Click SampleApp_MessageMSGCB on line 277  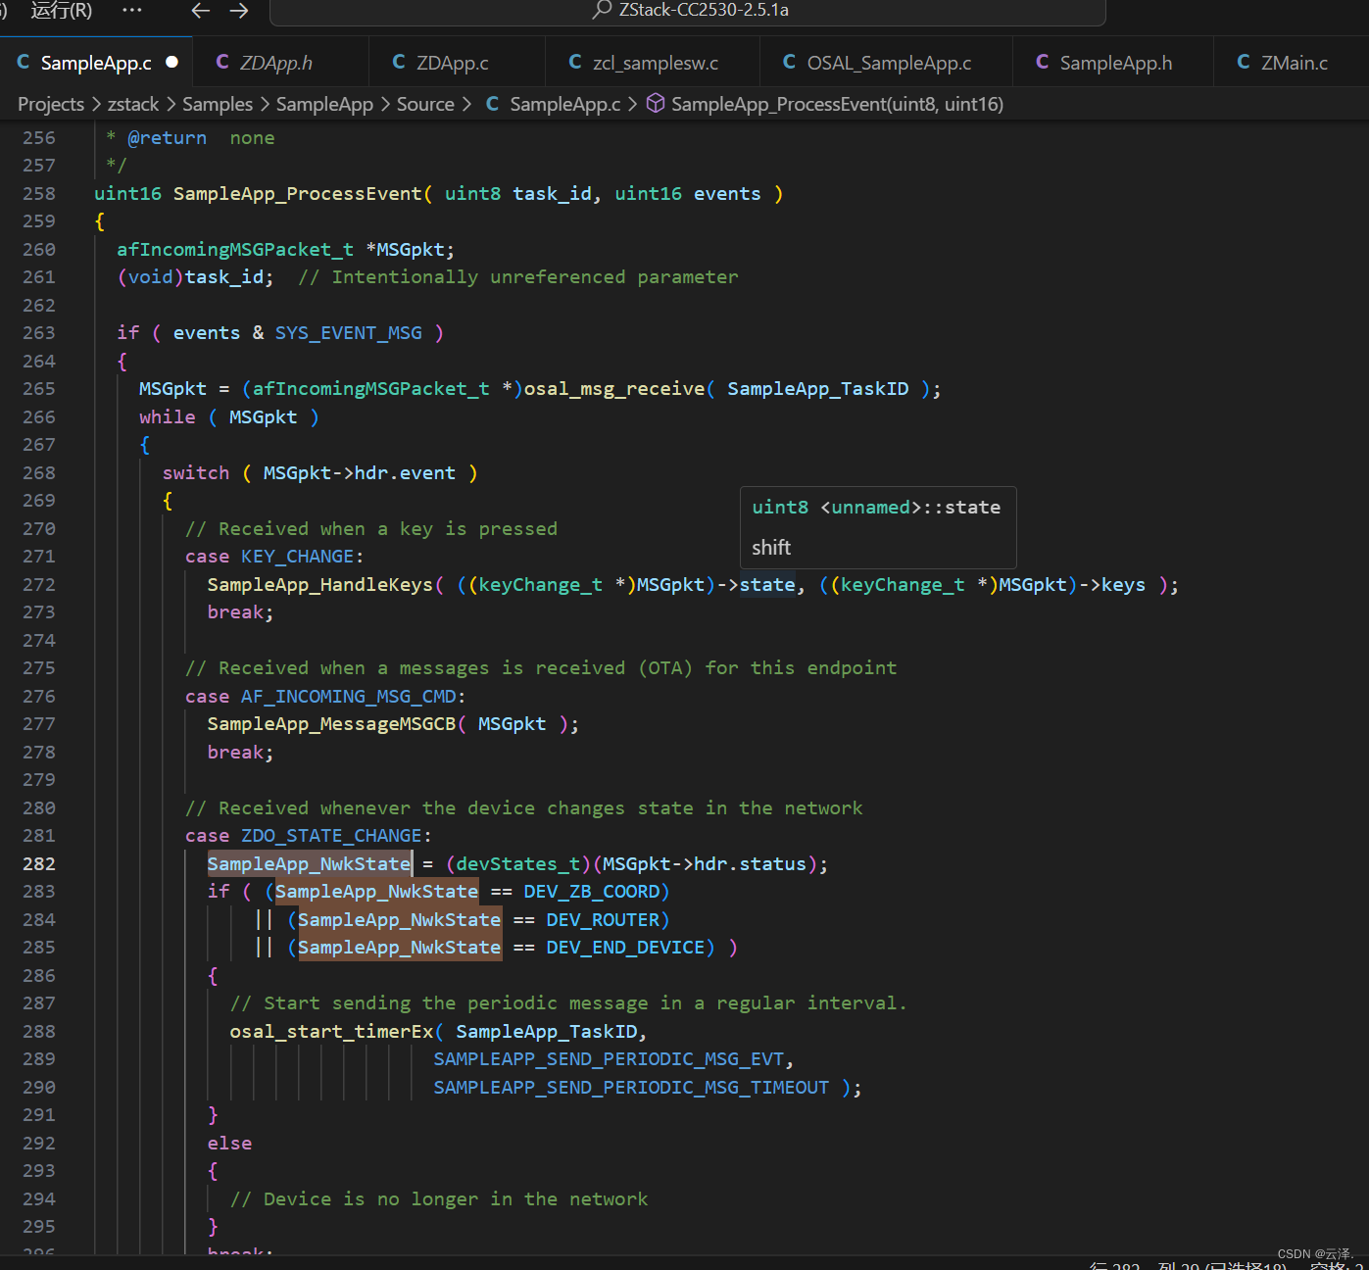[331, 723]
